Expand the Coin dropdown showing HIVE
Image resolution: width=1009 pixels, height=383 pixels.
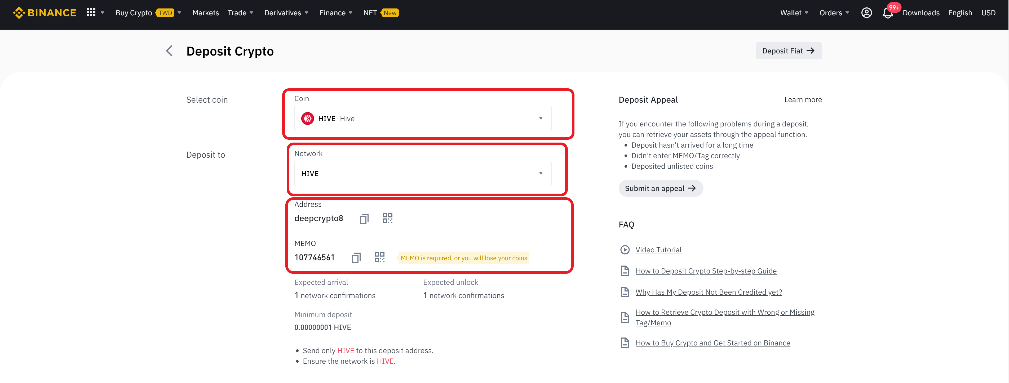pyautogui.click(x=423, y=118)
